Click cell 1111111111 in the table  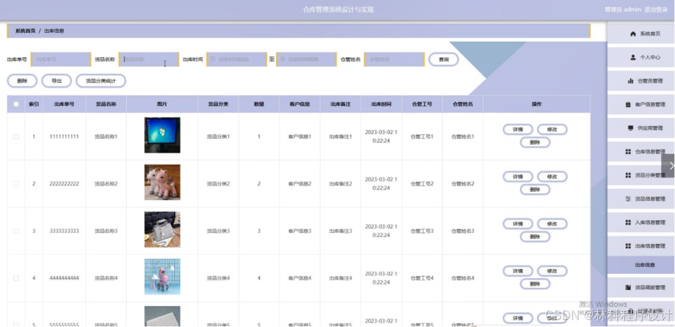64,136
